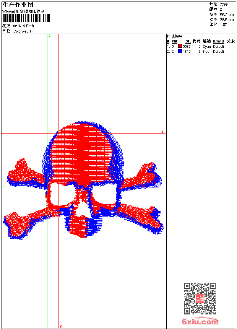
Task: Click the xz1614.EMB design file name
Action: pyautogui.click(x=23, y=26)
